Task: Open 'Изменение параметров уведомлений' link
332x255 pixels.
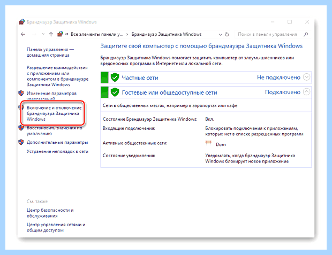Action: [51, 96]
